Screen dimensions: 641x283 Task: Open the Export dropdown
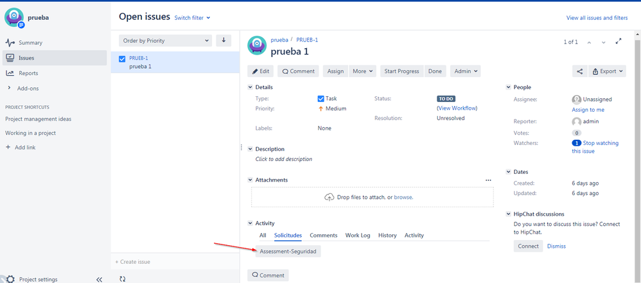[x=607, y=71]
